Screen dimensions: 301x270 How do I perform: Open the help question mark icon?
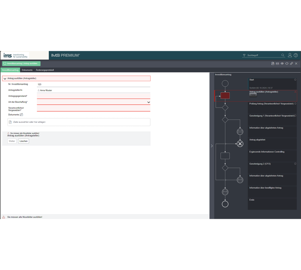296,55
